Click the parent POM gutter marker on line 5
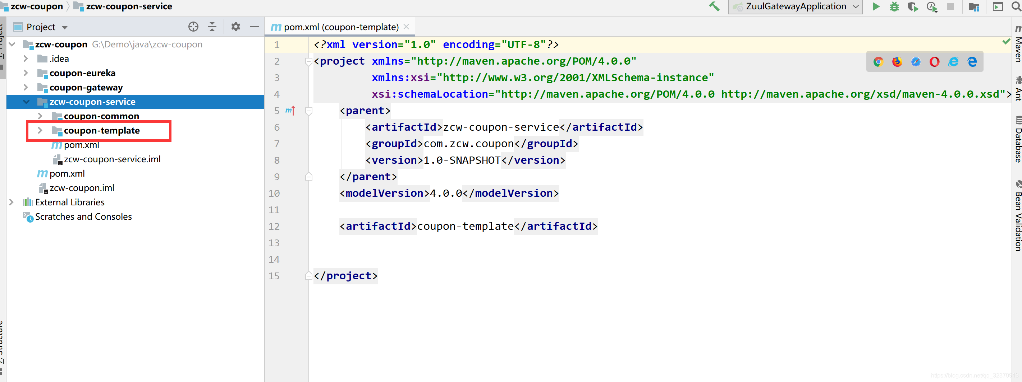Screen dimensions: 1022x382 [x=290, y=111]
